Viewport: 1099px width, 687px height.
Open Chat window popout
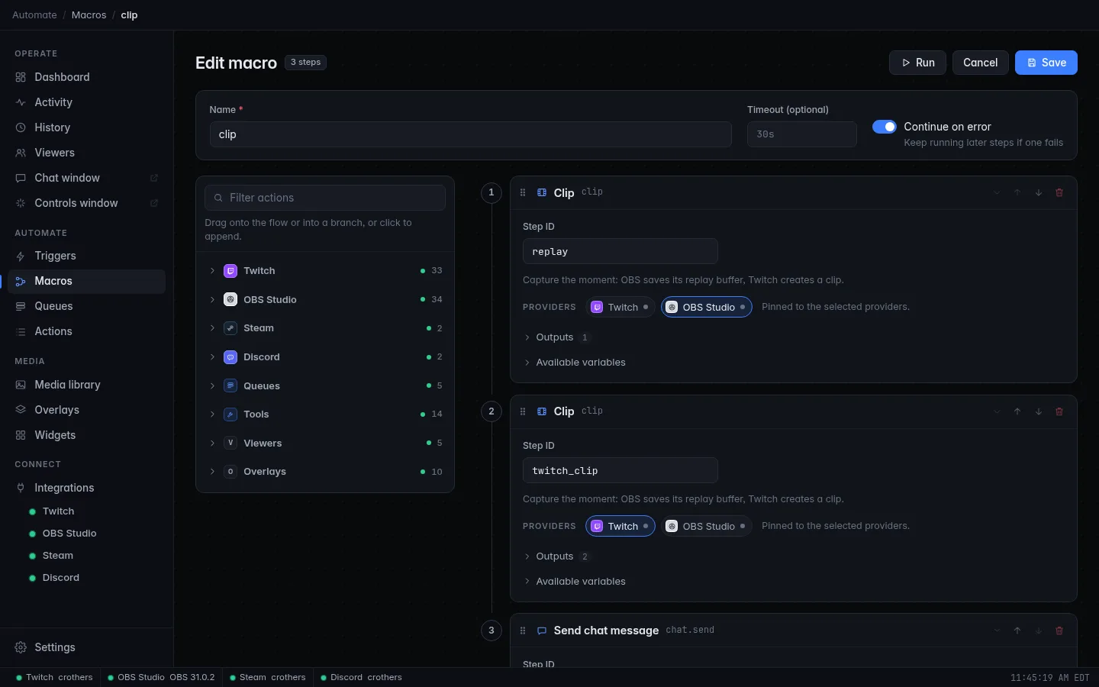[86, 178]
